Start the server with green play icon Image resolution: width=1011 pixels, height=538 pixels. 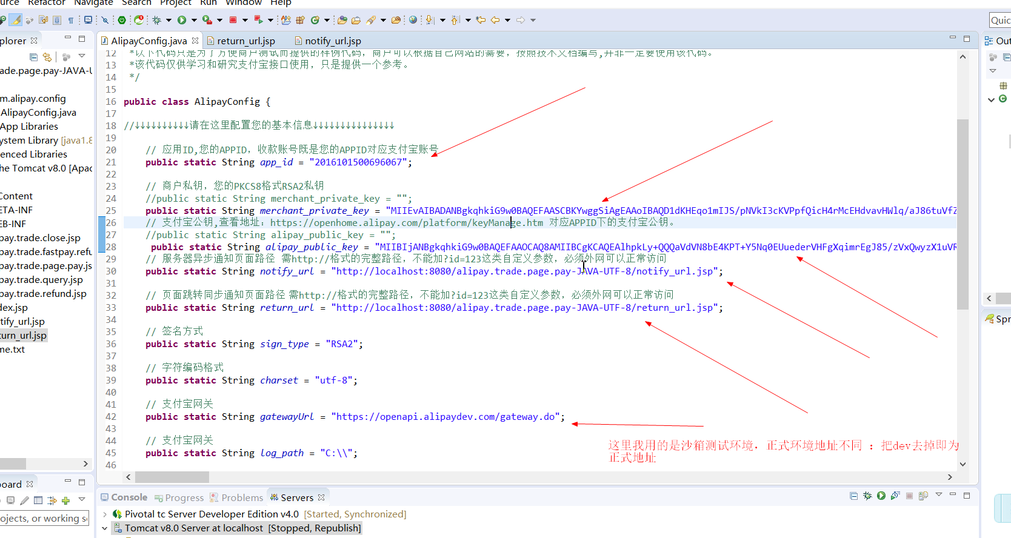[881, 496]
